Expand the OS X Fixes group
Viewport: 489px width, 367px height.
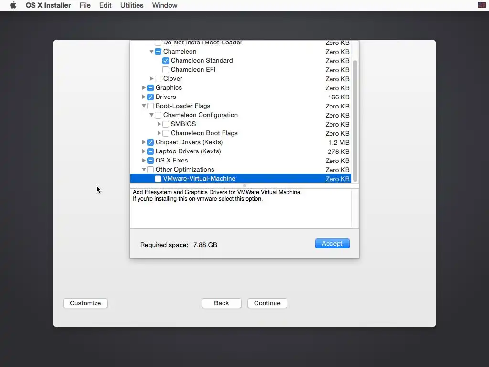pyautogui.click(x=144, y=160)
